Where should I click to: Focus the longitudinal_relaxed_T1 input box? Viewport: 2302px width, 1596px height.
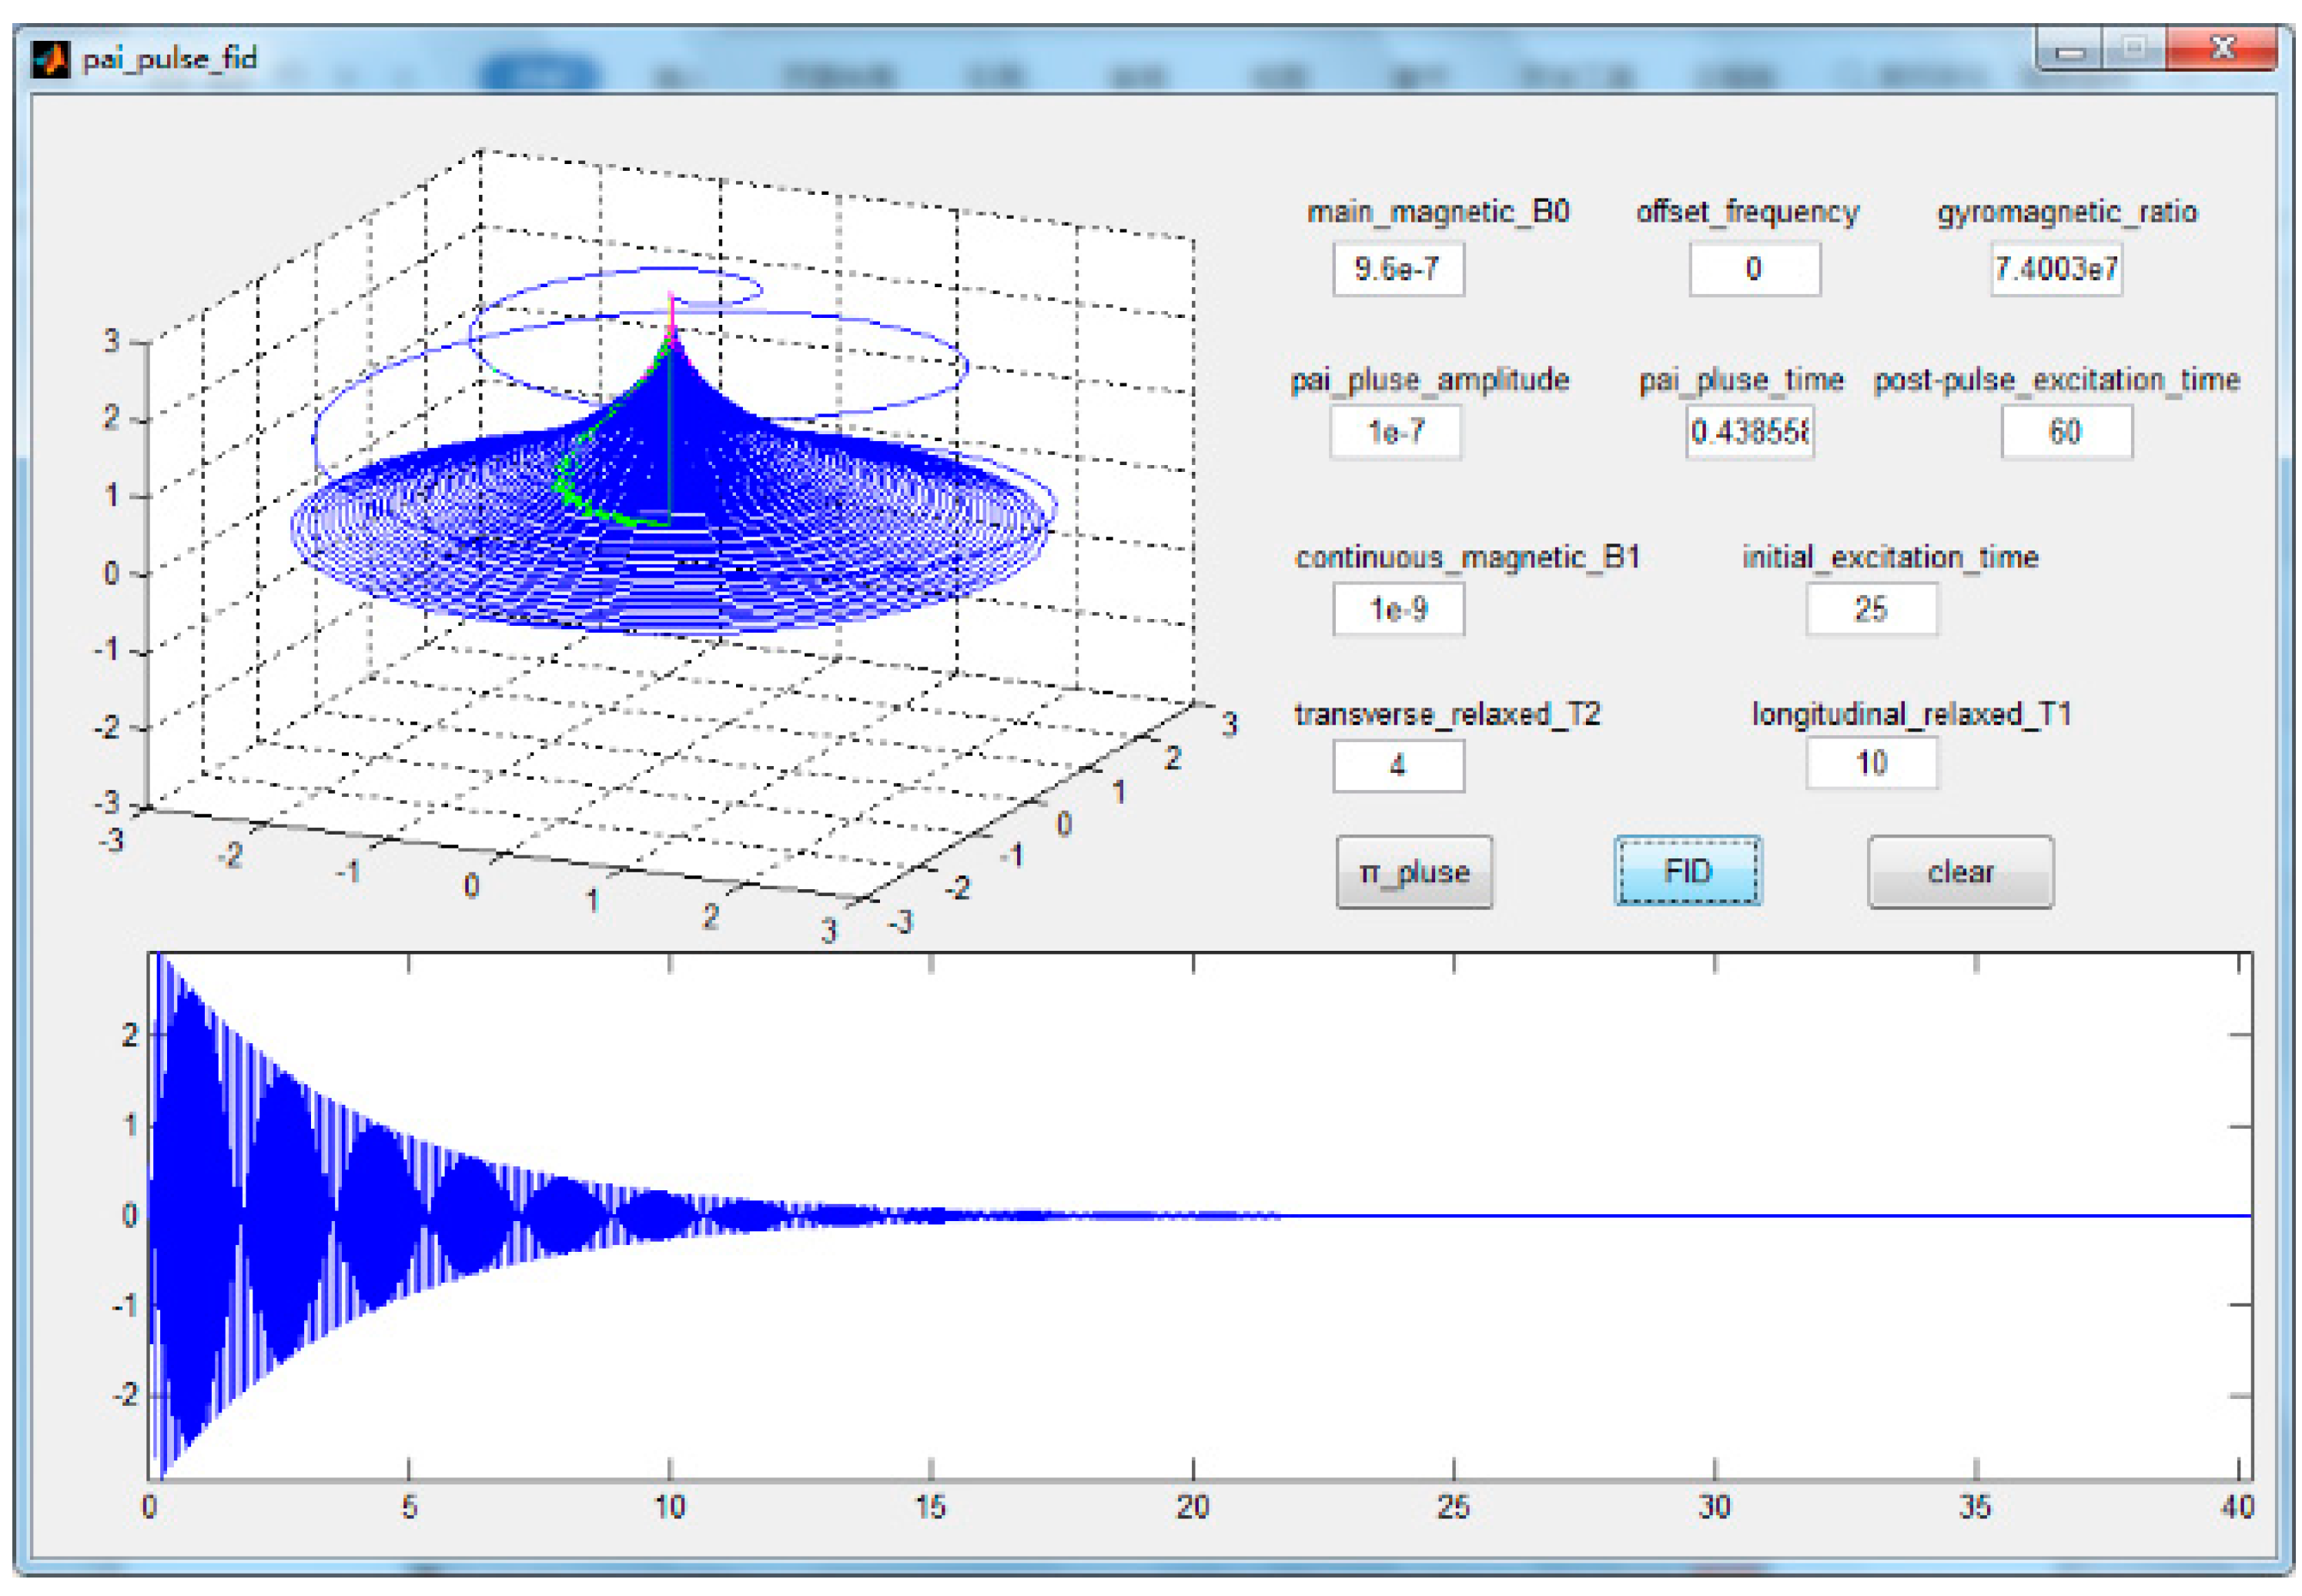tap(1870, 763)
